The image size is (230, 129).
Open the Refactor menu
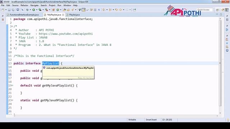24,5
